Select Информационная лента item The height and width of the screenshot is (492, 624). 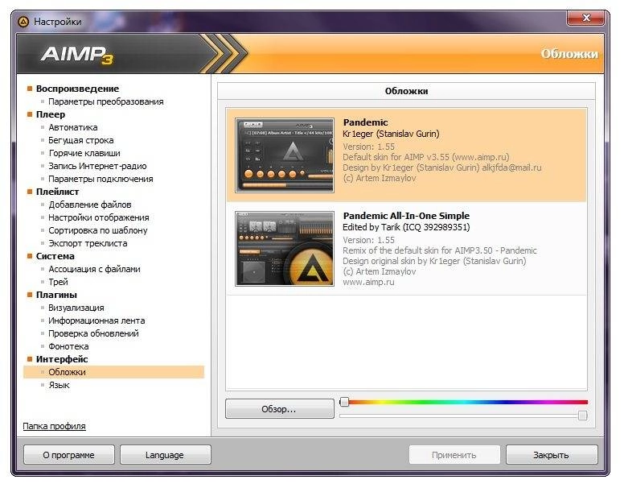[96, 320]
